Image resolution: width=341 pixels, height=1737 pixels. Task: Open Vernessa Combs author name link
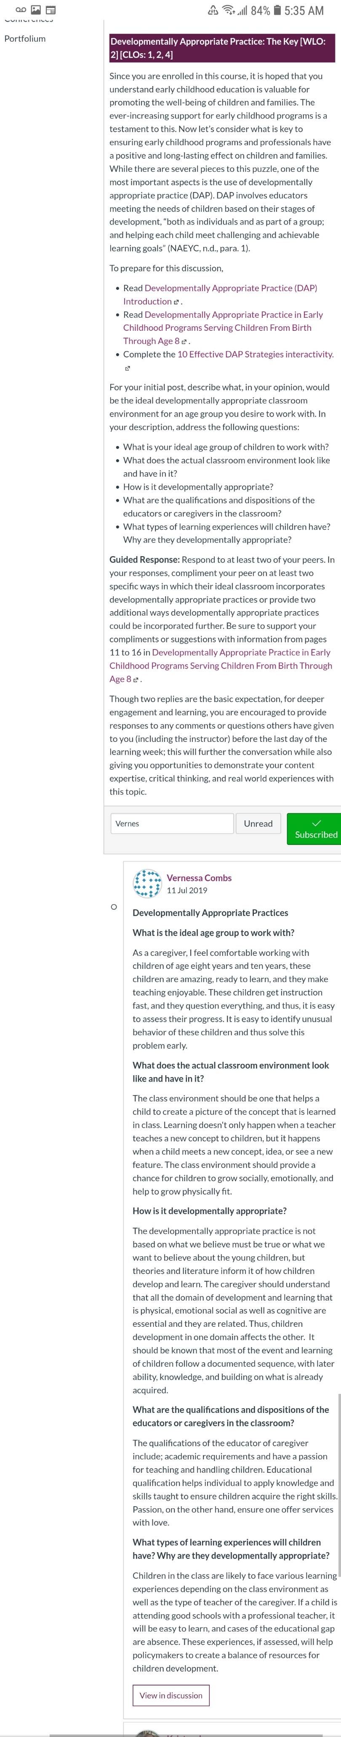(199, 878)
